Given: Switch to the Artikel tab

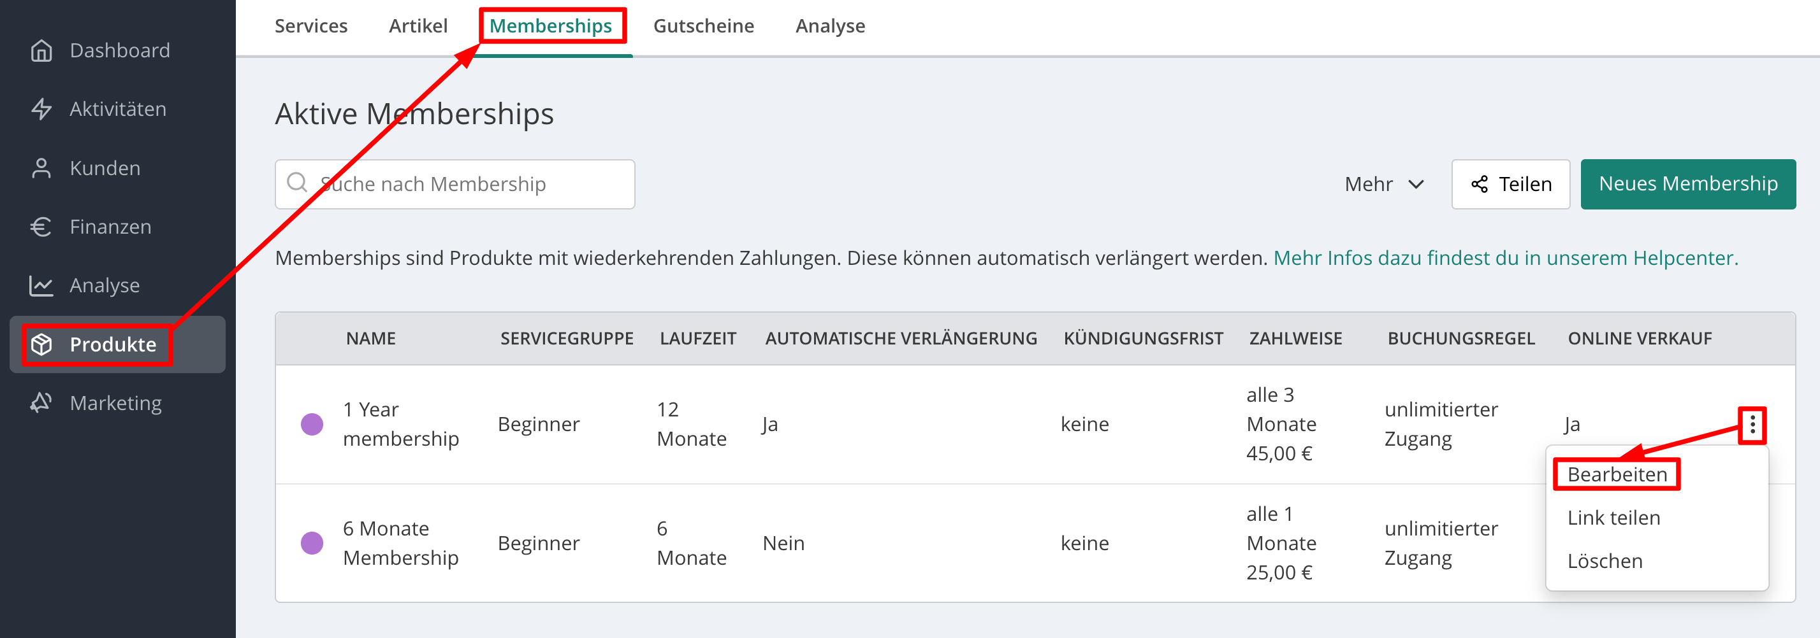Looking at the screenshot, I should click(418, 26).
